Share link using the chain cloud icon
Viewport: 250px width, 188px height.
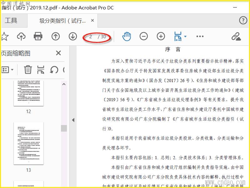(236, 36)
